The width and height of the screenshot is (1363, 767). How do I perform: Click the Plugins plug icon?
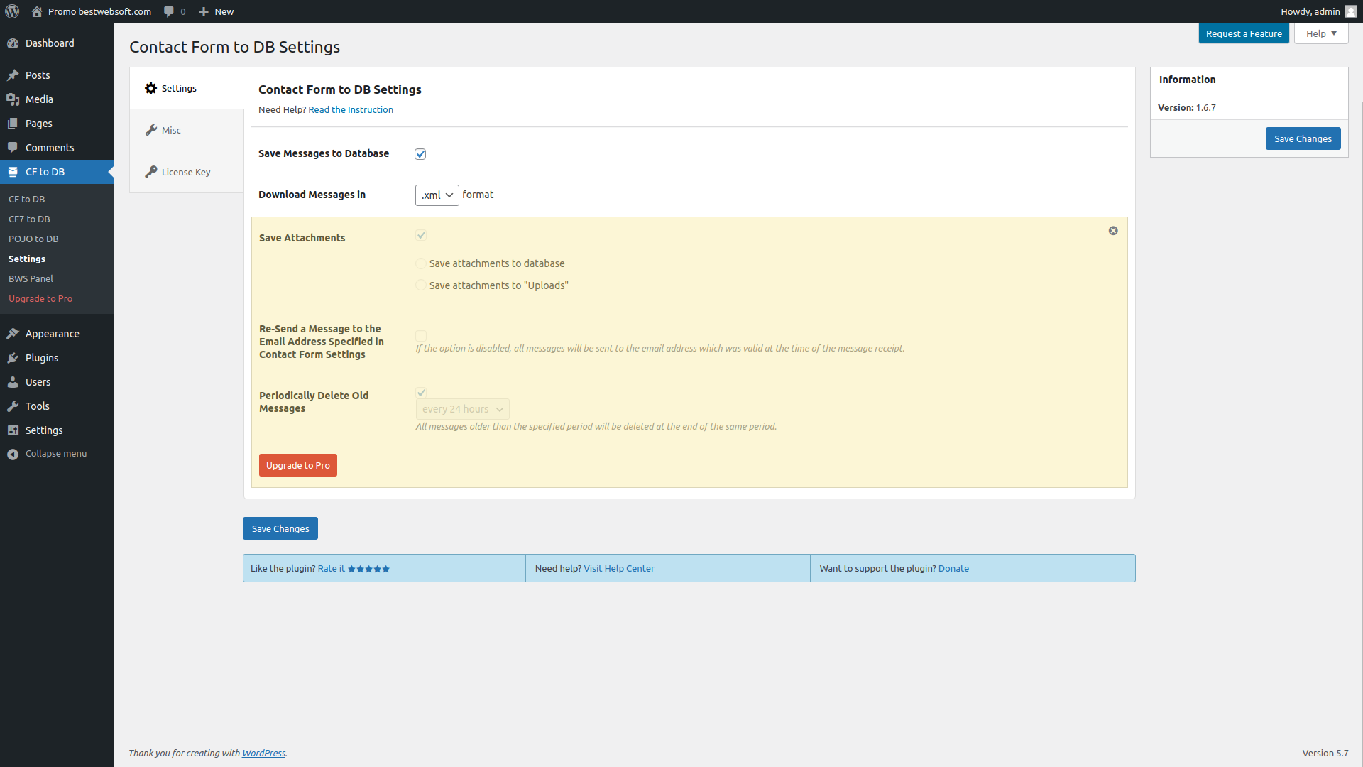[13, 358]
